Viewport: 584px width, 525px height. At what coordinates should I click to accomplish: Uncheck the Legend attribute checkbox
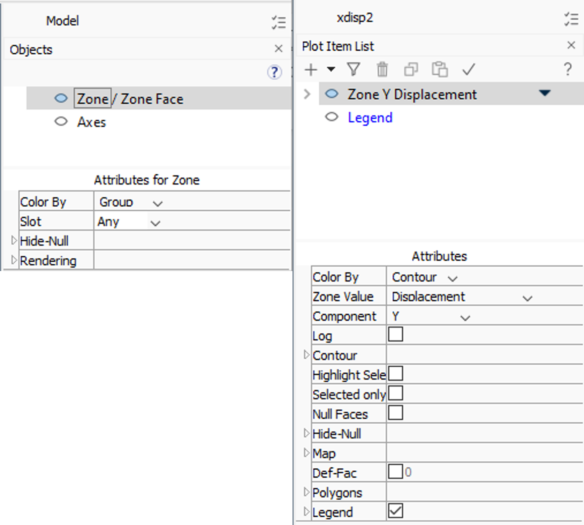click(395, 511)
